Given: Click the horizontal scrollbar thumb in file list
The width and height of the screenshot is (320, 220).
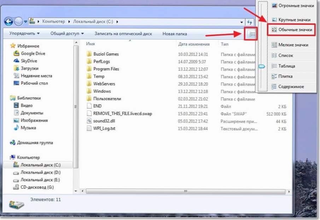Looking at the screenshot, I should pos(186,191).
